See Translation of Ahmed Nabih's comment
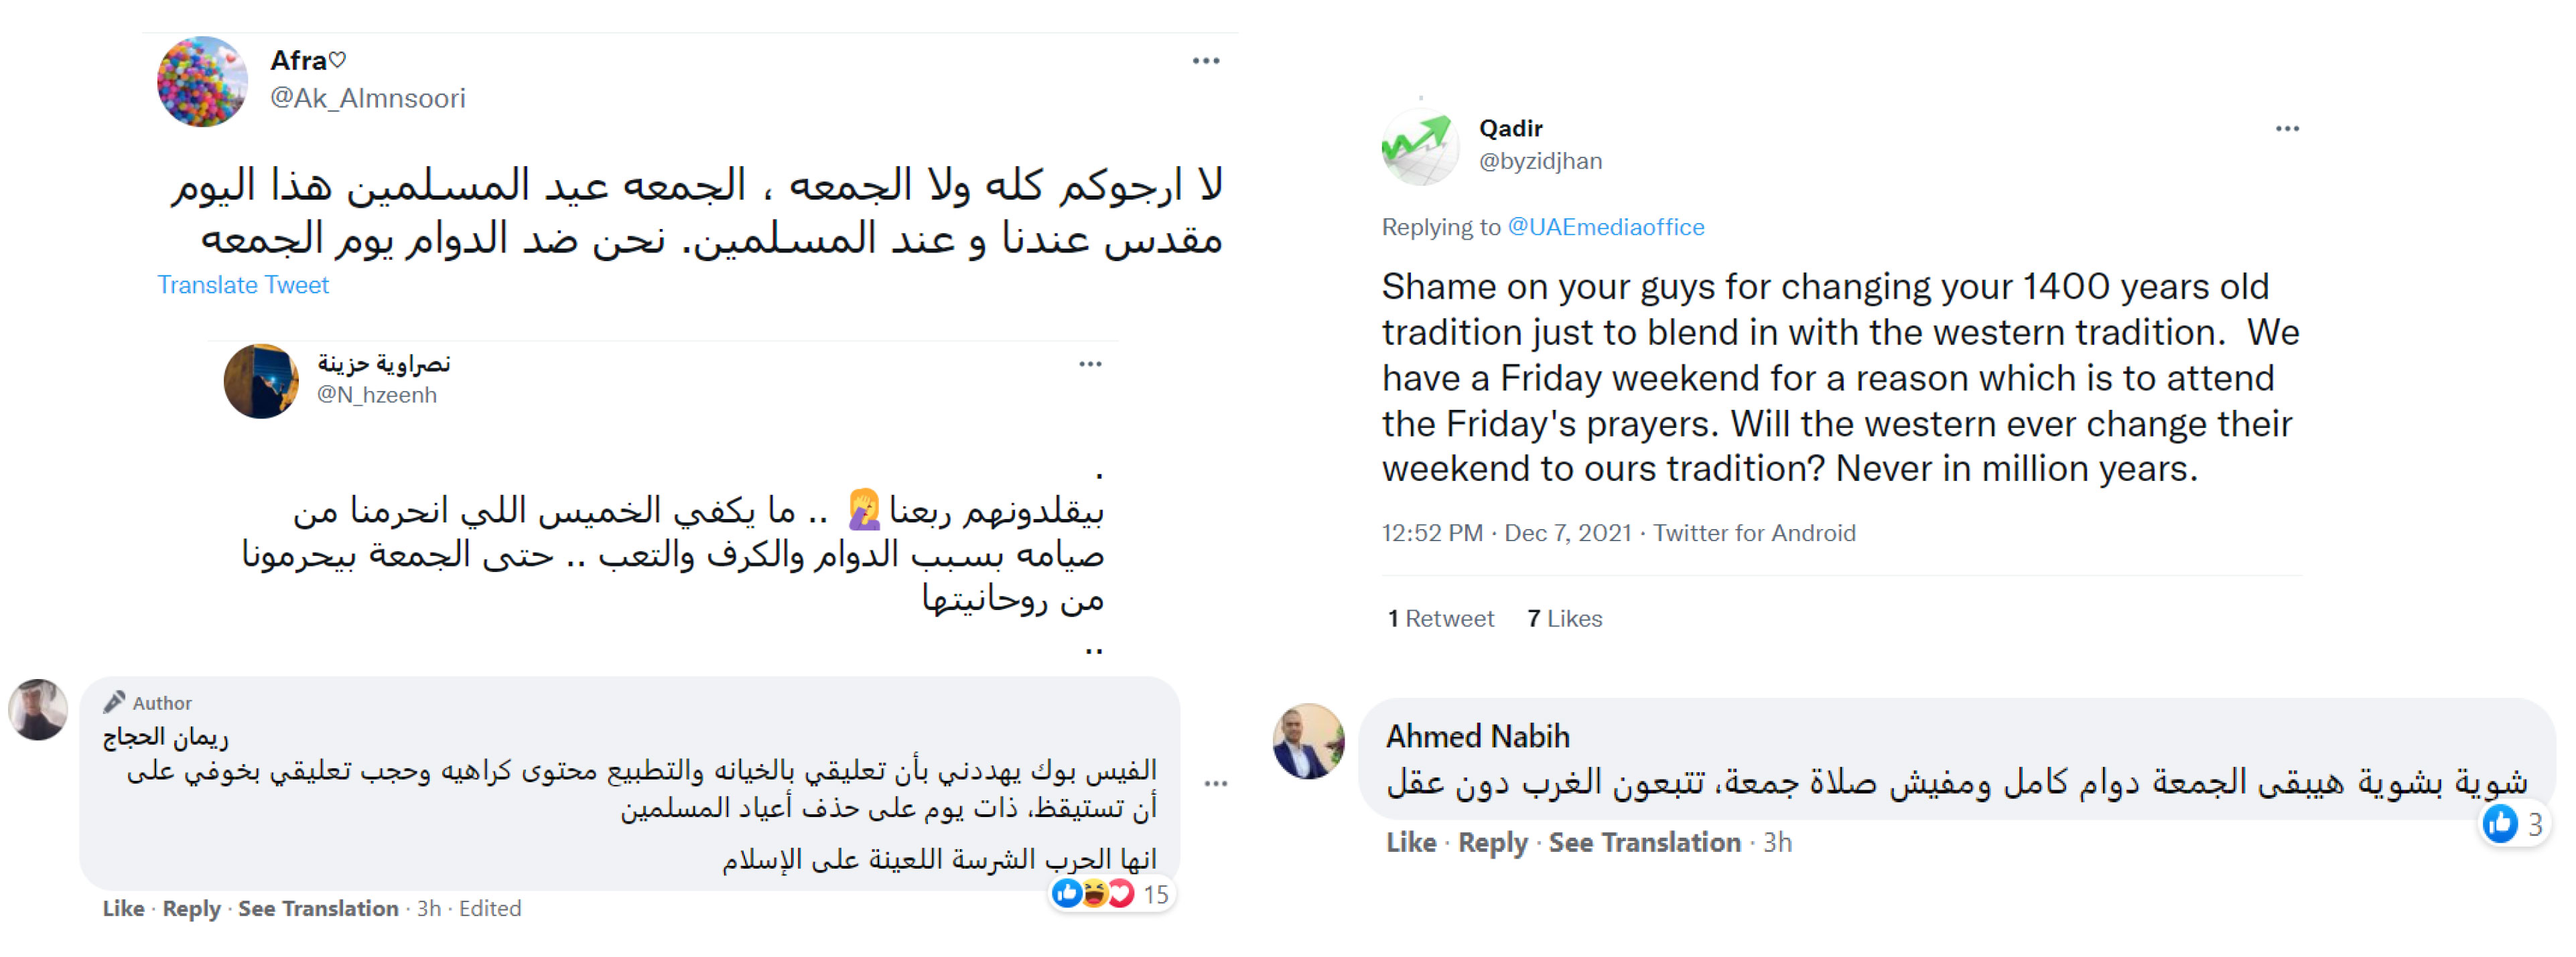 point(1644,842)
